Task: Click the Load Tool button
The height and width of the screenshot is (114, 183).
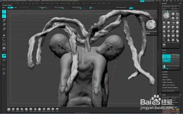Action: point(166,98)
